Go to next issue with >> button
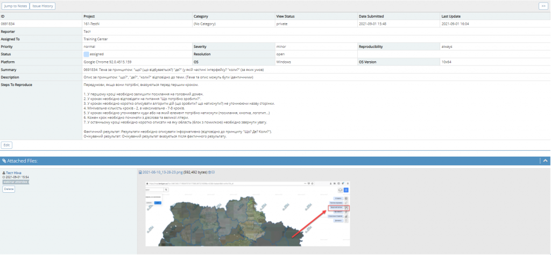The image size is (551, 255). point(543,6)
